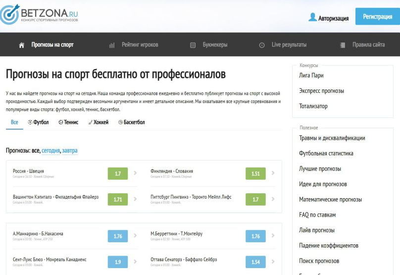Screen dimensions: 400x275
Task: Open Оттава Сенаторз - Баффало Сейбрз prediction
Action: [184, 260]
